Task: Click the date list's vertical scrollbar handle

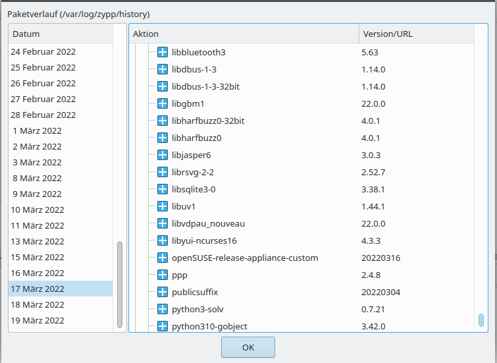Action: pyautogui.click(x=120, y=285)
